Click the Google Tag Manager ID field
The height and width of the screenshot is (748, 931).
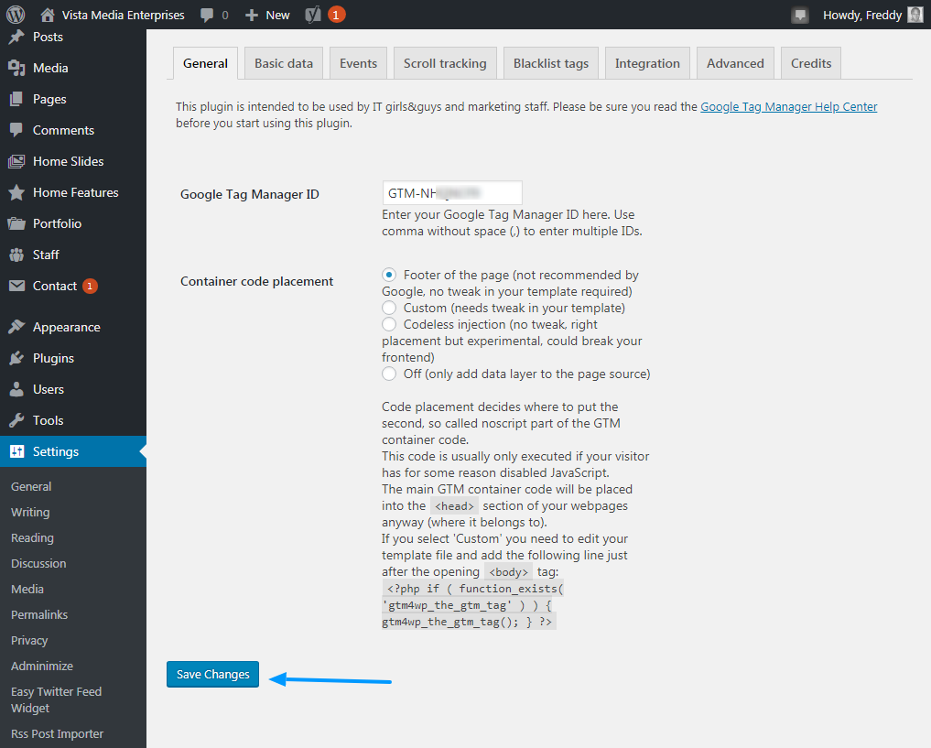pos(452,193)
